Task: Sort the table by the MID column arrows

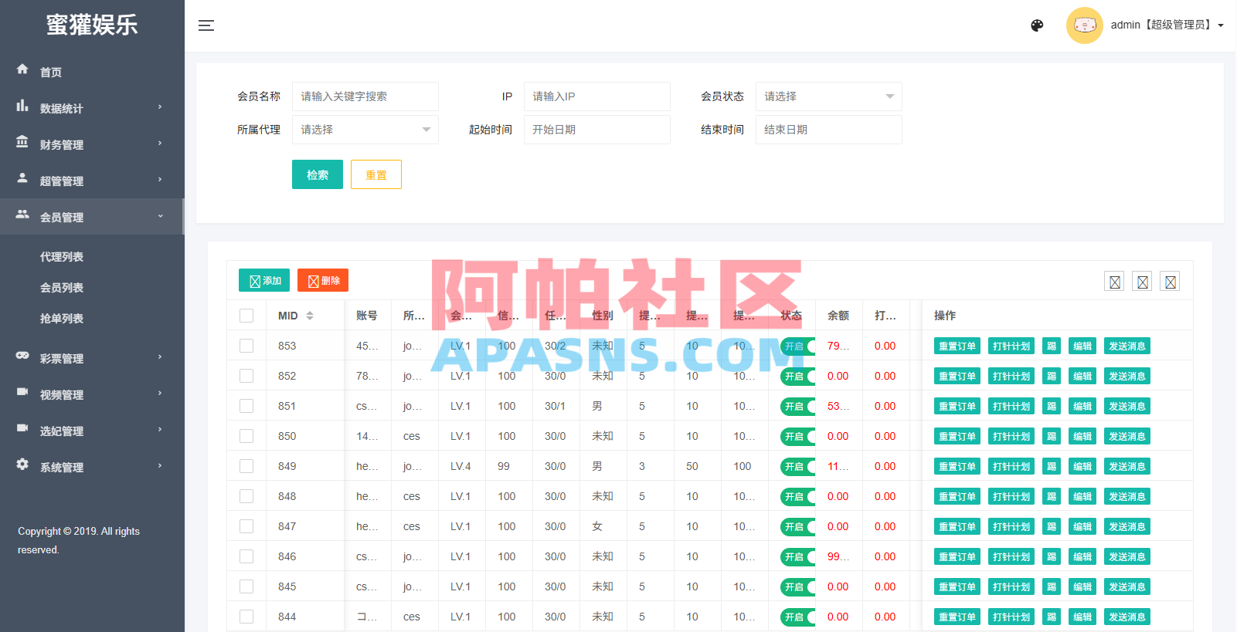Action: pyautogui.click(x=310, y=316)
